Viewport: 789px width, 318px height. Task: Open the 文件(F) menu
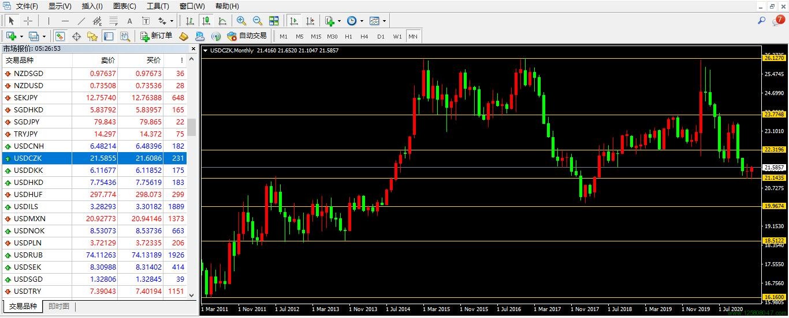[x=27, y=6]
